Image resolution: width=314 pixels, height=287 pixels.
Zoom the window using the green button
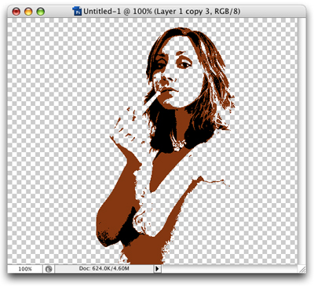point(41,12)
